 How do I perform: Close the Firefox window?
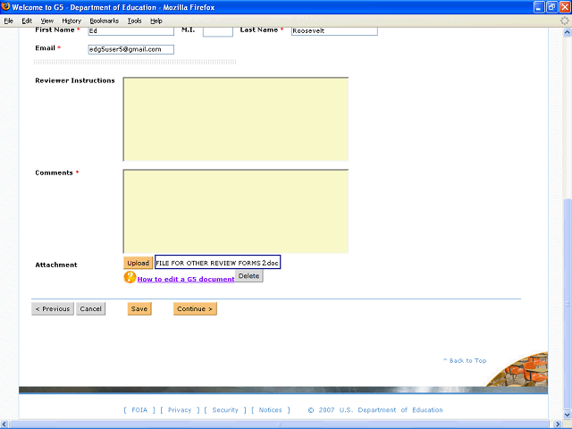tap(565, 7)
